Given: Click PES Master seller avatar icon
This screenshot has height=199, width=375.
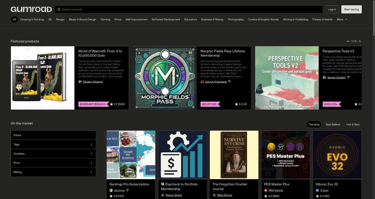Looking at the screenshot, I should click(x=266, y=191).
